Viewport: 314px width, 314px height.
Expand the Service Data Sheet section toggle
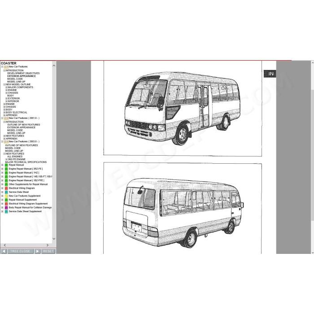pyautogui.click(x=2, y=192)
